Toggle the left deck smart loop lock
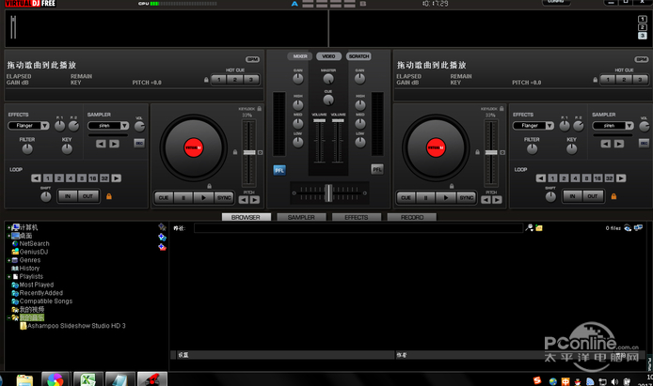The height and width of the screenshot is (386, 653). tap(109, 196)
